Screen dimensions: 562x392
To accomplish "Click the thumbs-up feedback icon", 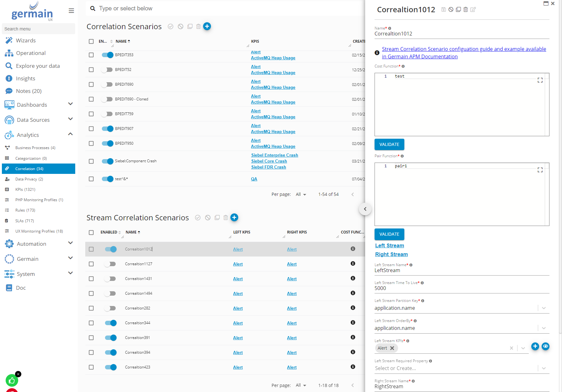I will [x=12, y=380].
